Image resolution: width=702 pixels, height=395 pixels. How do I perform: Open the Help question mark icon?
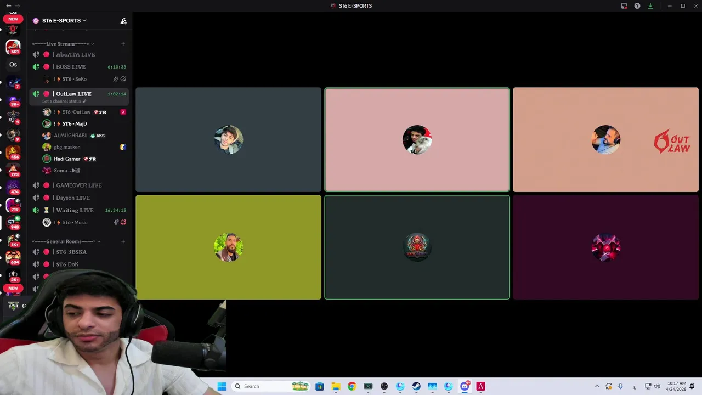click(x=637, y=6)
